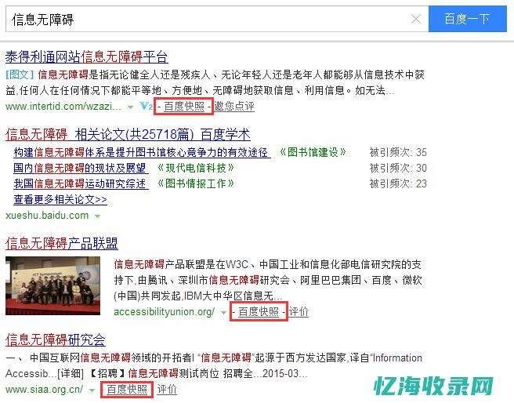Click the journal name 《现代电信科技》
514x403 pixels.
point(196,168)
